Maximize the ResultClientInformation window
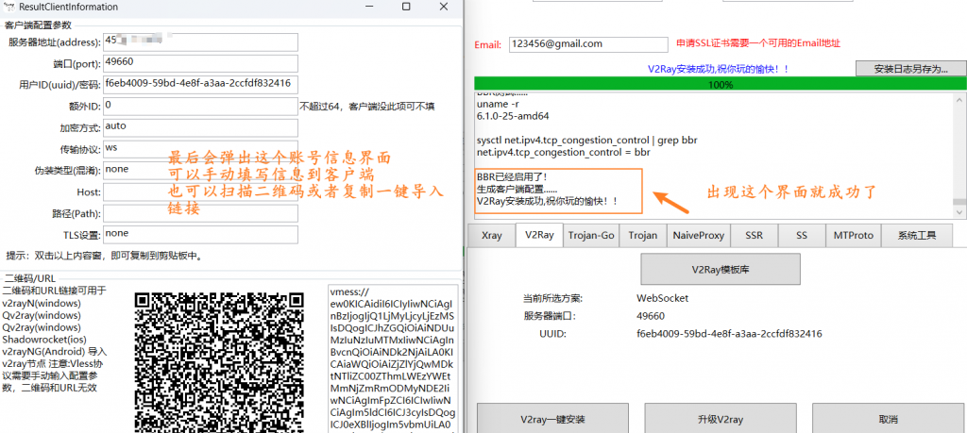This screenshot has height=433, width=967. (405, 7)
